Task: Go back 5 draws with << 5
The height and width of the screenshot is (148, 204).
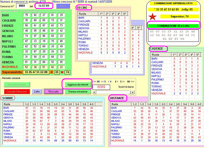Action: (x=103, y=82)
